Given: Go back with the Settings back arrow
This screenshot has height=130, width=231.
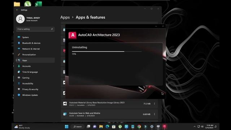Looking at the screenshot, I should 17,10.
